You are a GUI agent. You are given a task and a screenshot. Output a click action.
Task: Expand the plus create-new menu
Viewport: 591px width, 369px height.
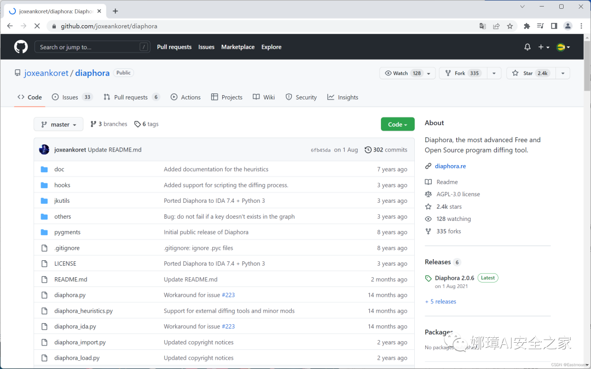[x=543, y=47]
